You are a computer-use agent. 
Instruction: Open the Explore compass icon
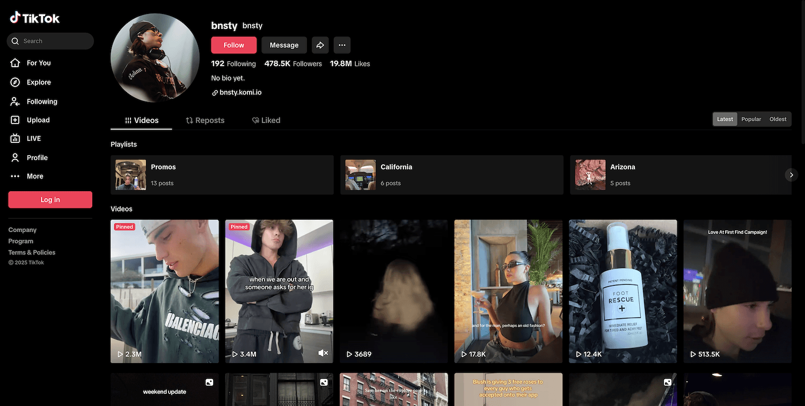16,82
